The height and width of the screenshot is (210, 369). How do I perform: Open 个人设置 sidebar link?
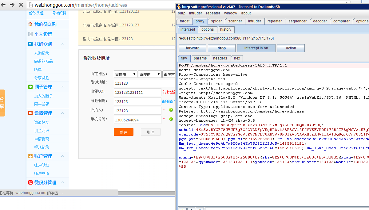coord(43,34)
